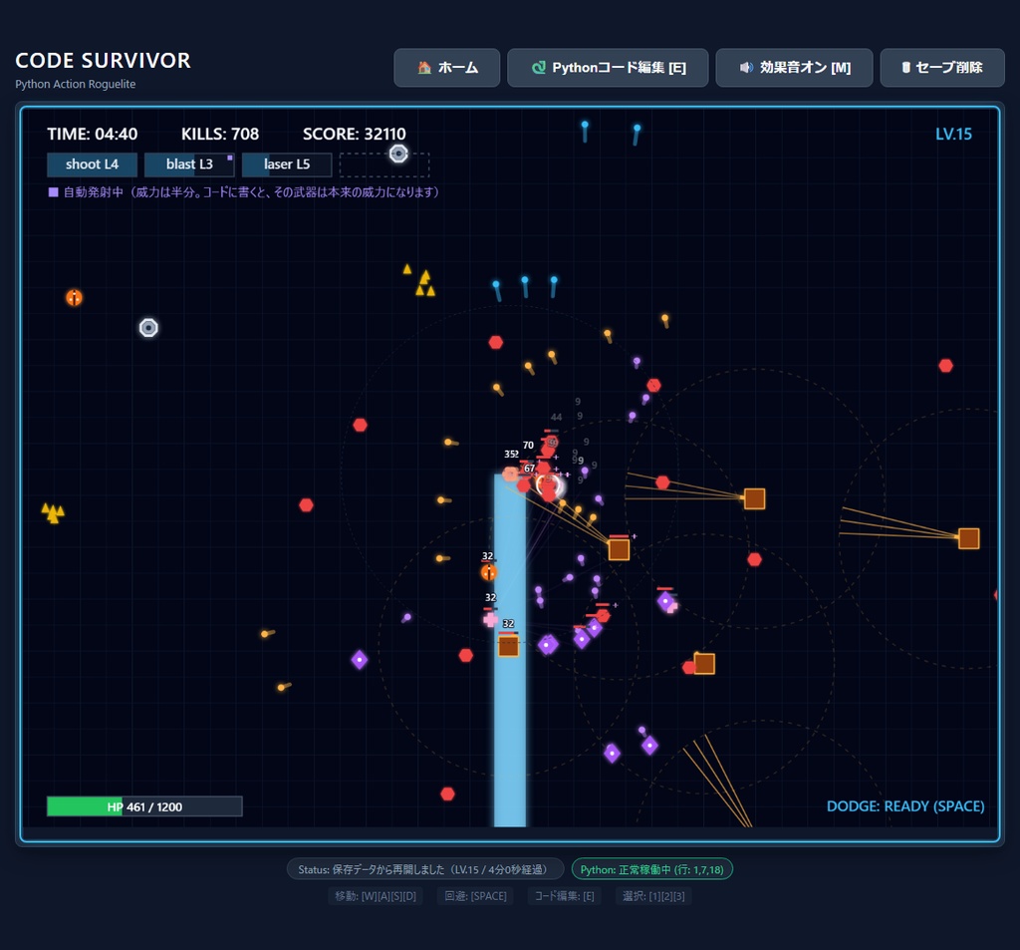1020x950 pixels.
Task: Click the yellow triangle cluster at far left
Action: point(53,512)
